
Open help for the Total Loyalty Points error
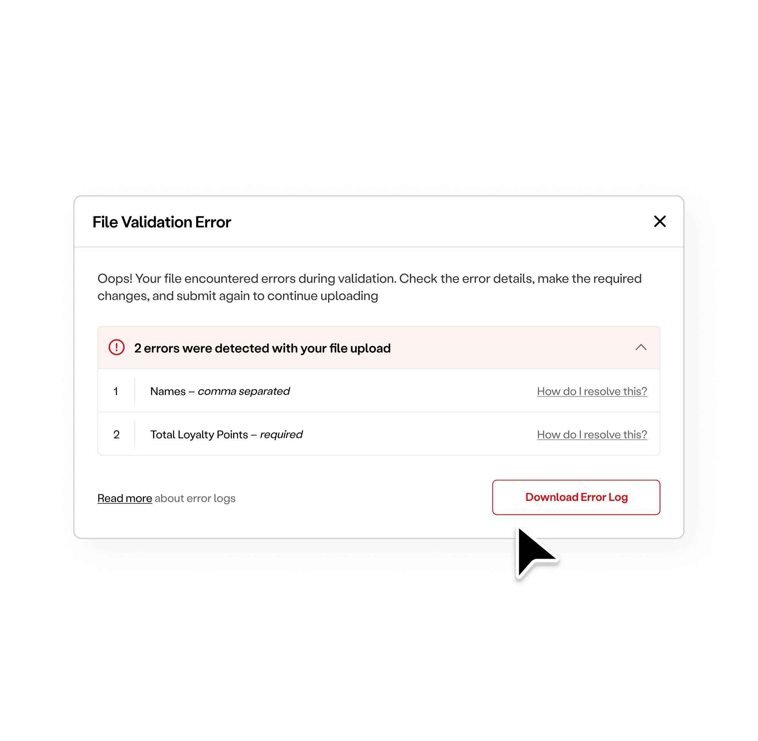tap(592, 434)
